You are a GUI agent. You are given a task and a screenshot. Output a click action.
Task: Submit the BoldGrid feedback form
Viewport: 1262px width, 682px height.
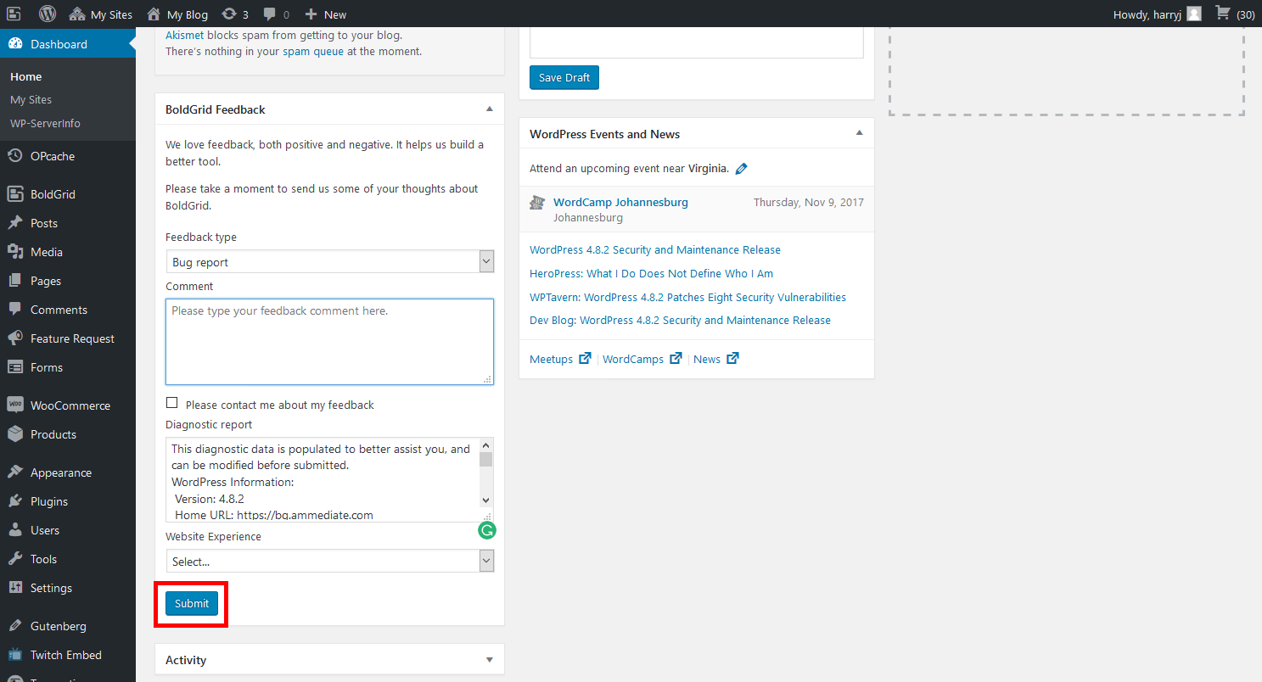click(192, 603)
